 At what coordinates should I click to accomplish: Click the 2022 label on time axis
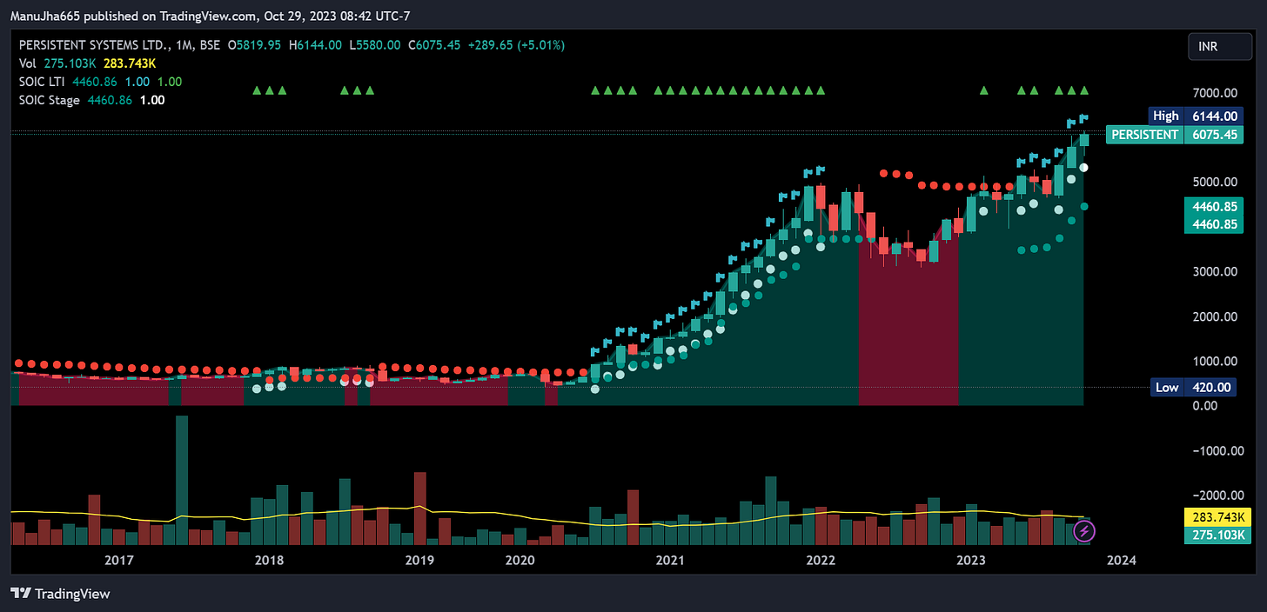(820, 561)
